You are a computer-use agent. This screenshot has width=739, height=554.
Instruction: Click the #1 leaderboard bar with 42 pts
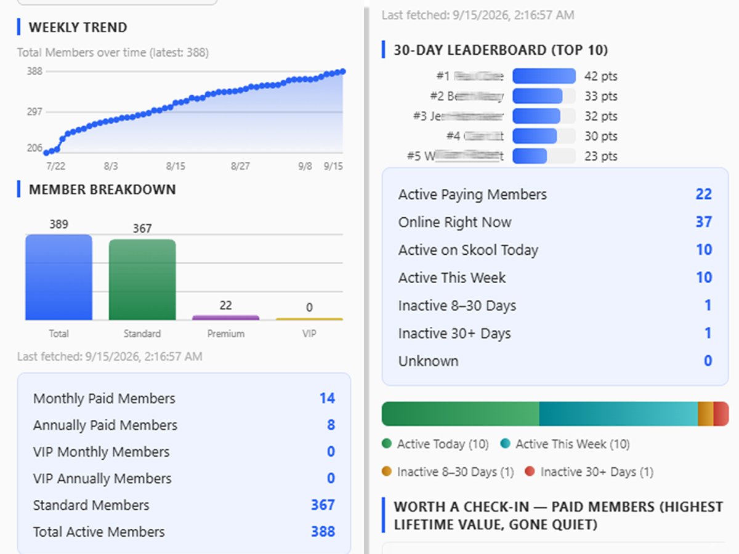544,76
